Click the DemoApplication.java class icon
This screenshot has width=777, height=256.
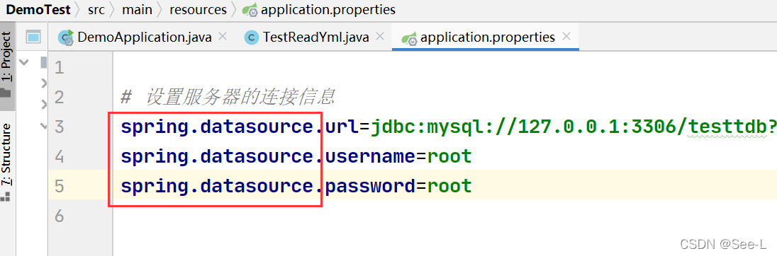pos(65,37)
